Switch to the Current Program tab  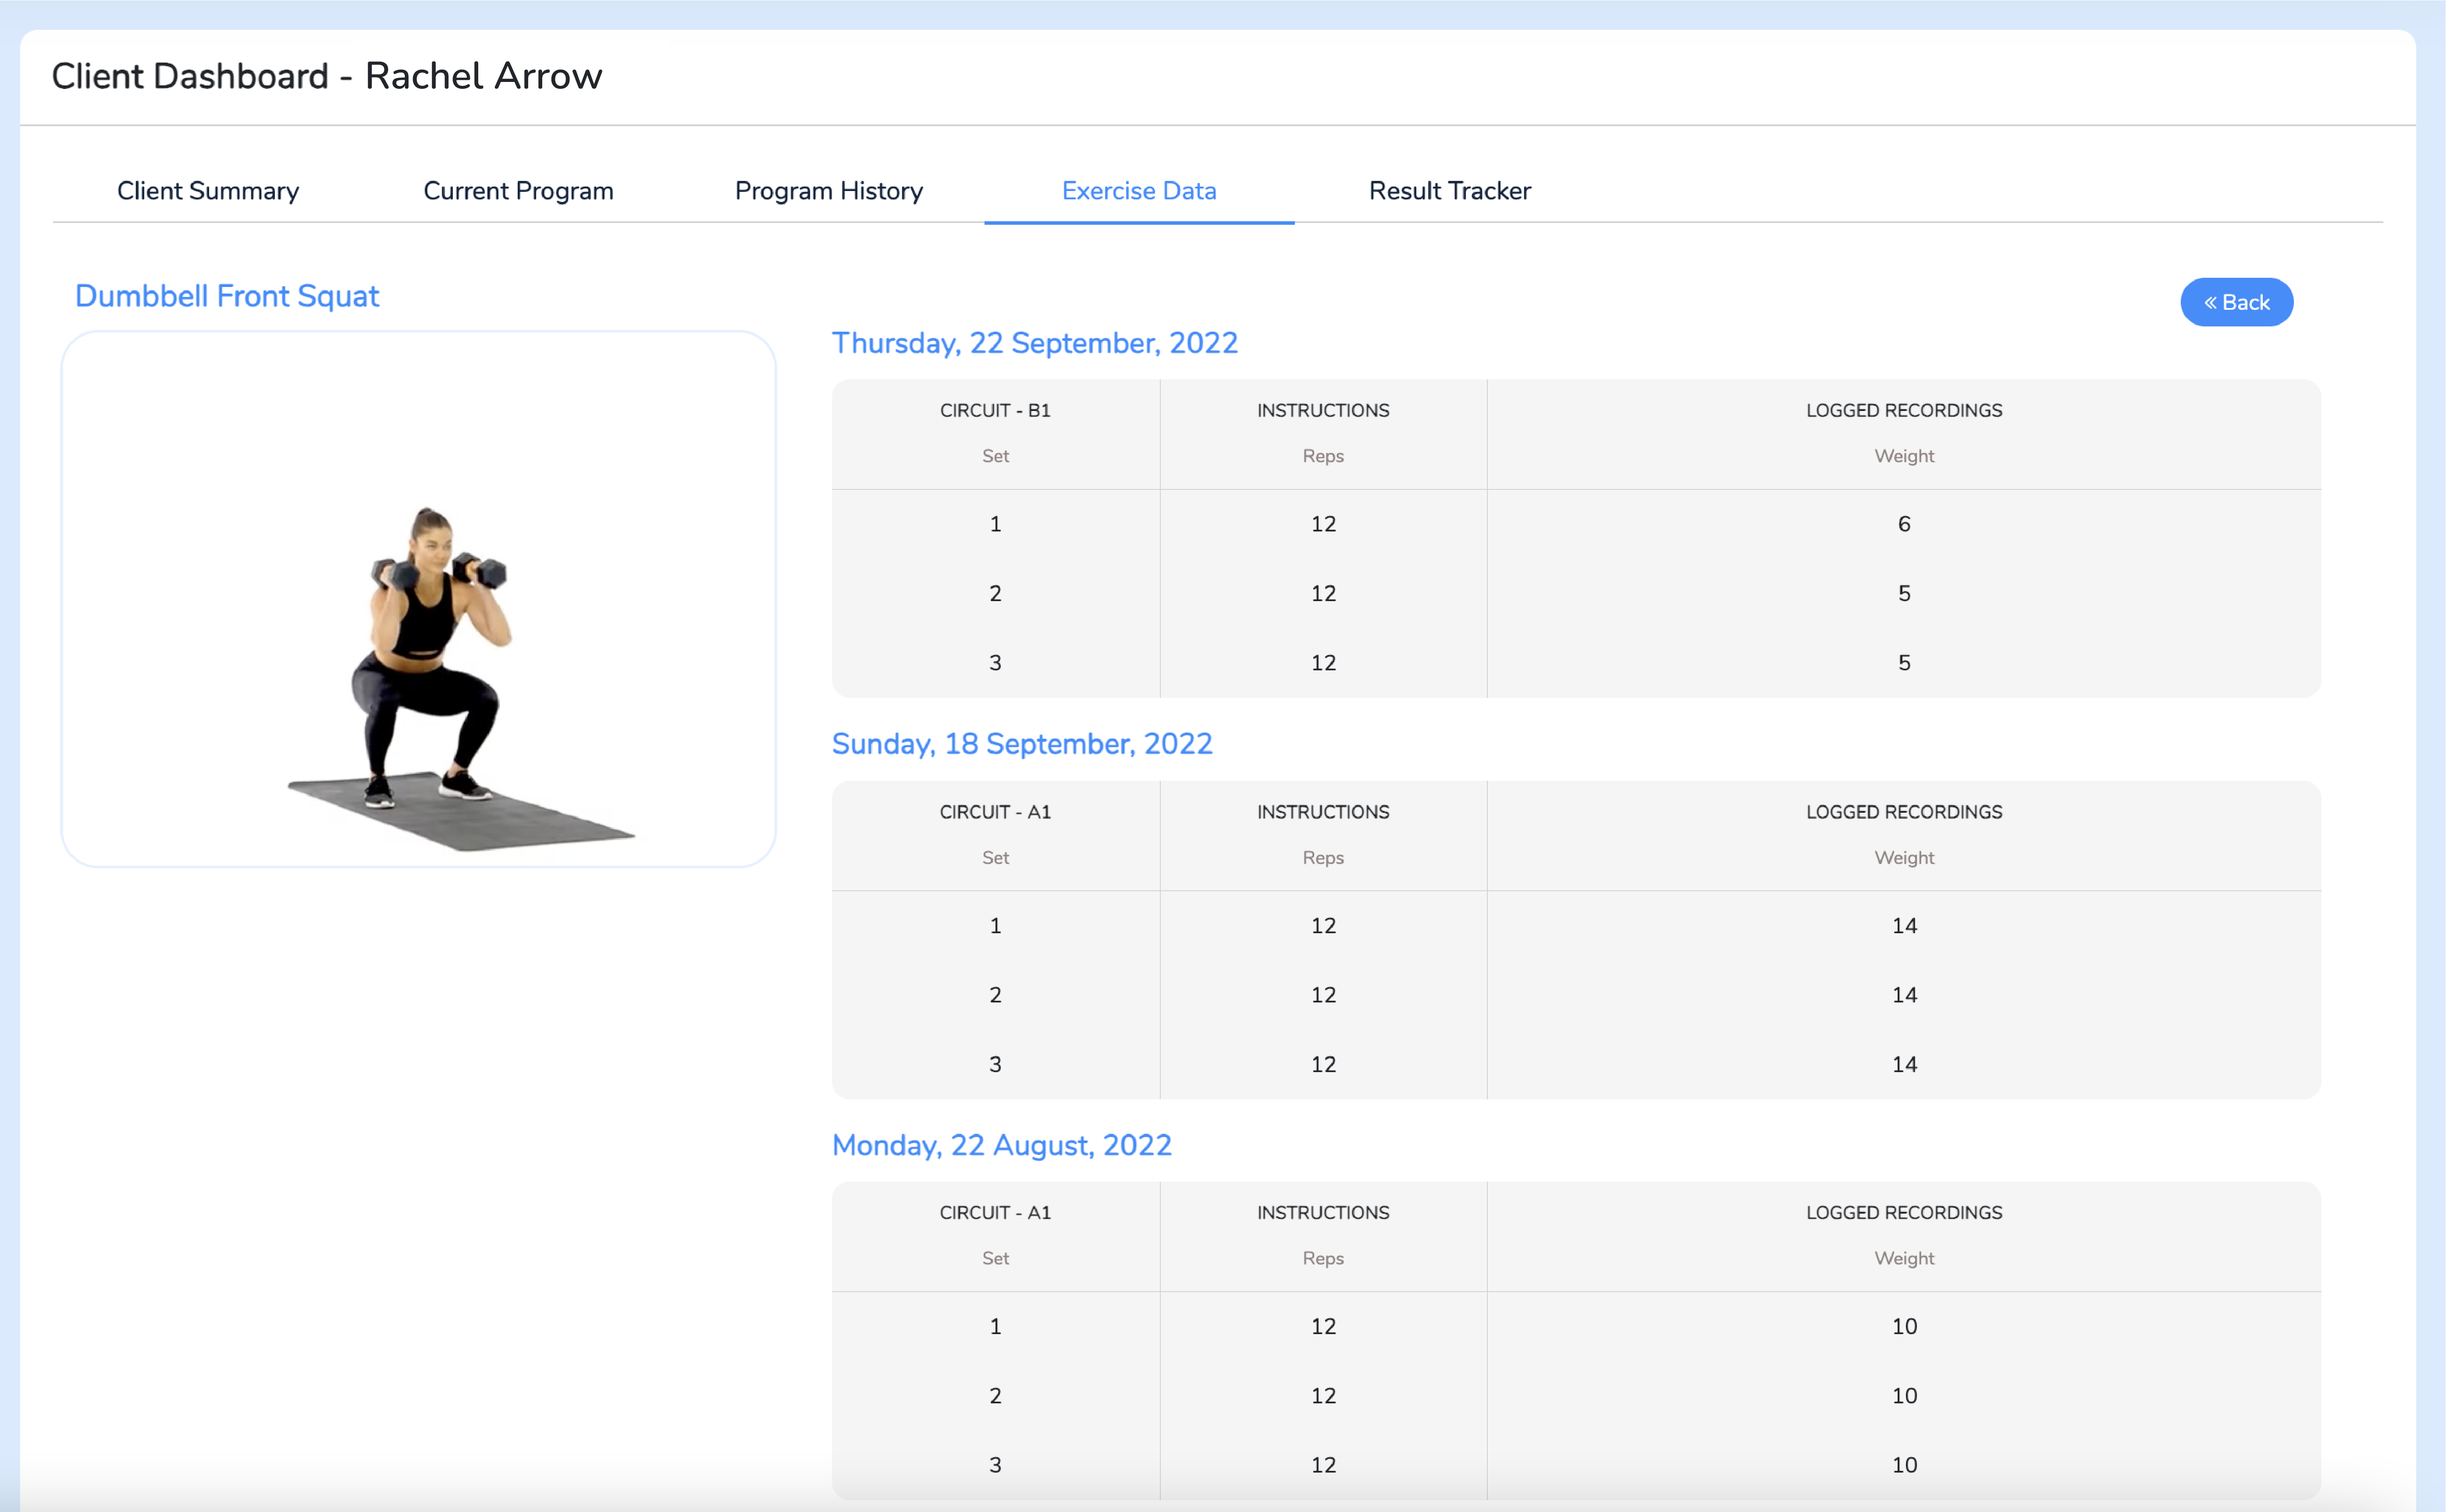point(518,190)
